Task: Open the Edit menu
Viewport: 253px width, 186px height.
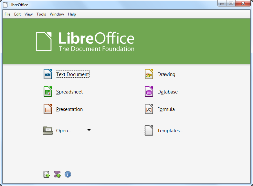Action: point(17,14)
